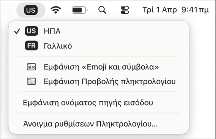Toggle Εμφάνιση ονόματος πηγής εισόδου
Image resolution: width=216 pixels, height=139 pixels.
coord(99,103)
